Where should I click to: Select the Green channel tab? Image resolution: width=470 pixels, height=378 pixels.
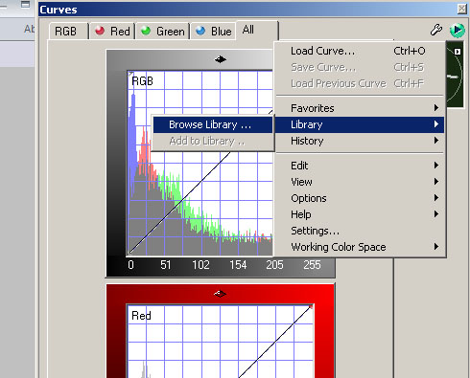[163, 32]
